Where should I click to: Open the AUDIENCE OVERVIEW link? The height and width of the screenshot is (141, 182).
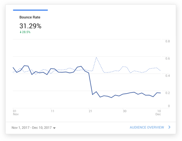[x=147, y=127]
